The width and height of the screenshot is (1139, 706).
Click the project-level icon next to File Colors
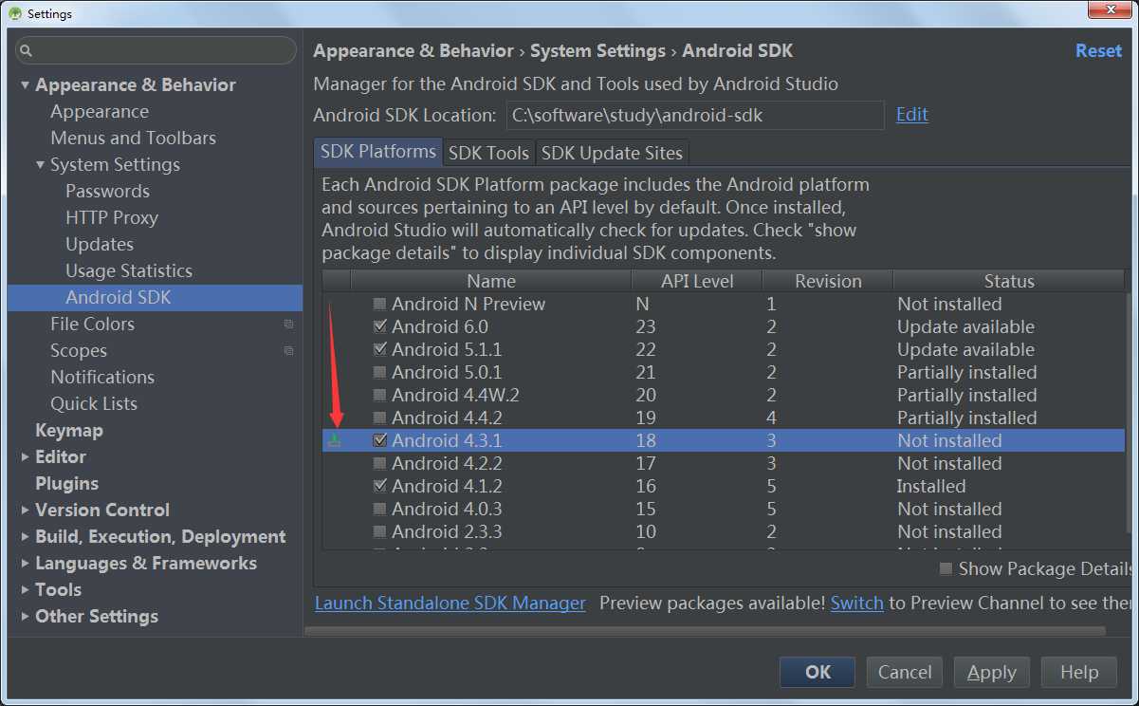coord(288,325)
